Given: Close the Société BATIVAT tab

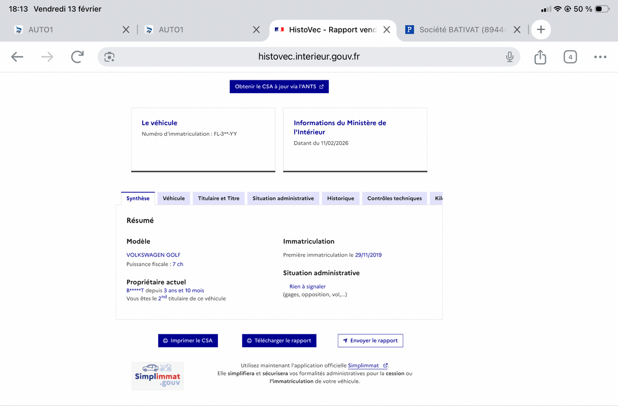Looking at the screenshot, I should 517,30.
